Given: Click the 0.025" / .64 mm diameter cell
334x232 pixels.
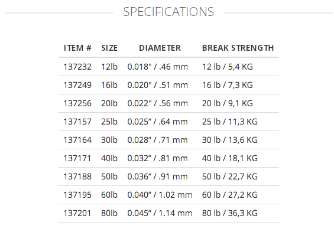Looking at the screenshot, I should point(157,122).
